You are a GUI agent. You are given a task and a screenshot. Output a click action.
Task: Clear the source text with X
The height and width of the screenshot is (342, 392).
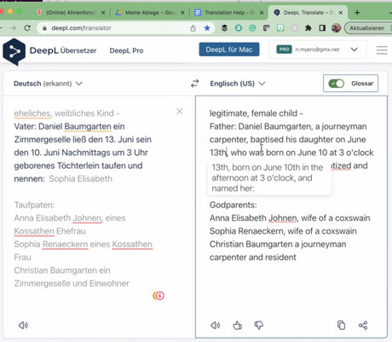tap(180, 112)
